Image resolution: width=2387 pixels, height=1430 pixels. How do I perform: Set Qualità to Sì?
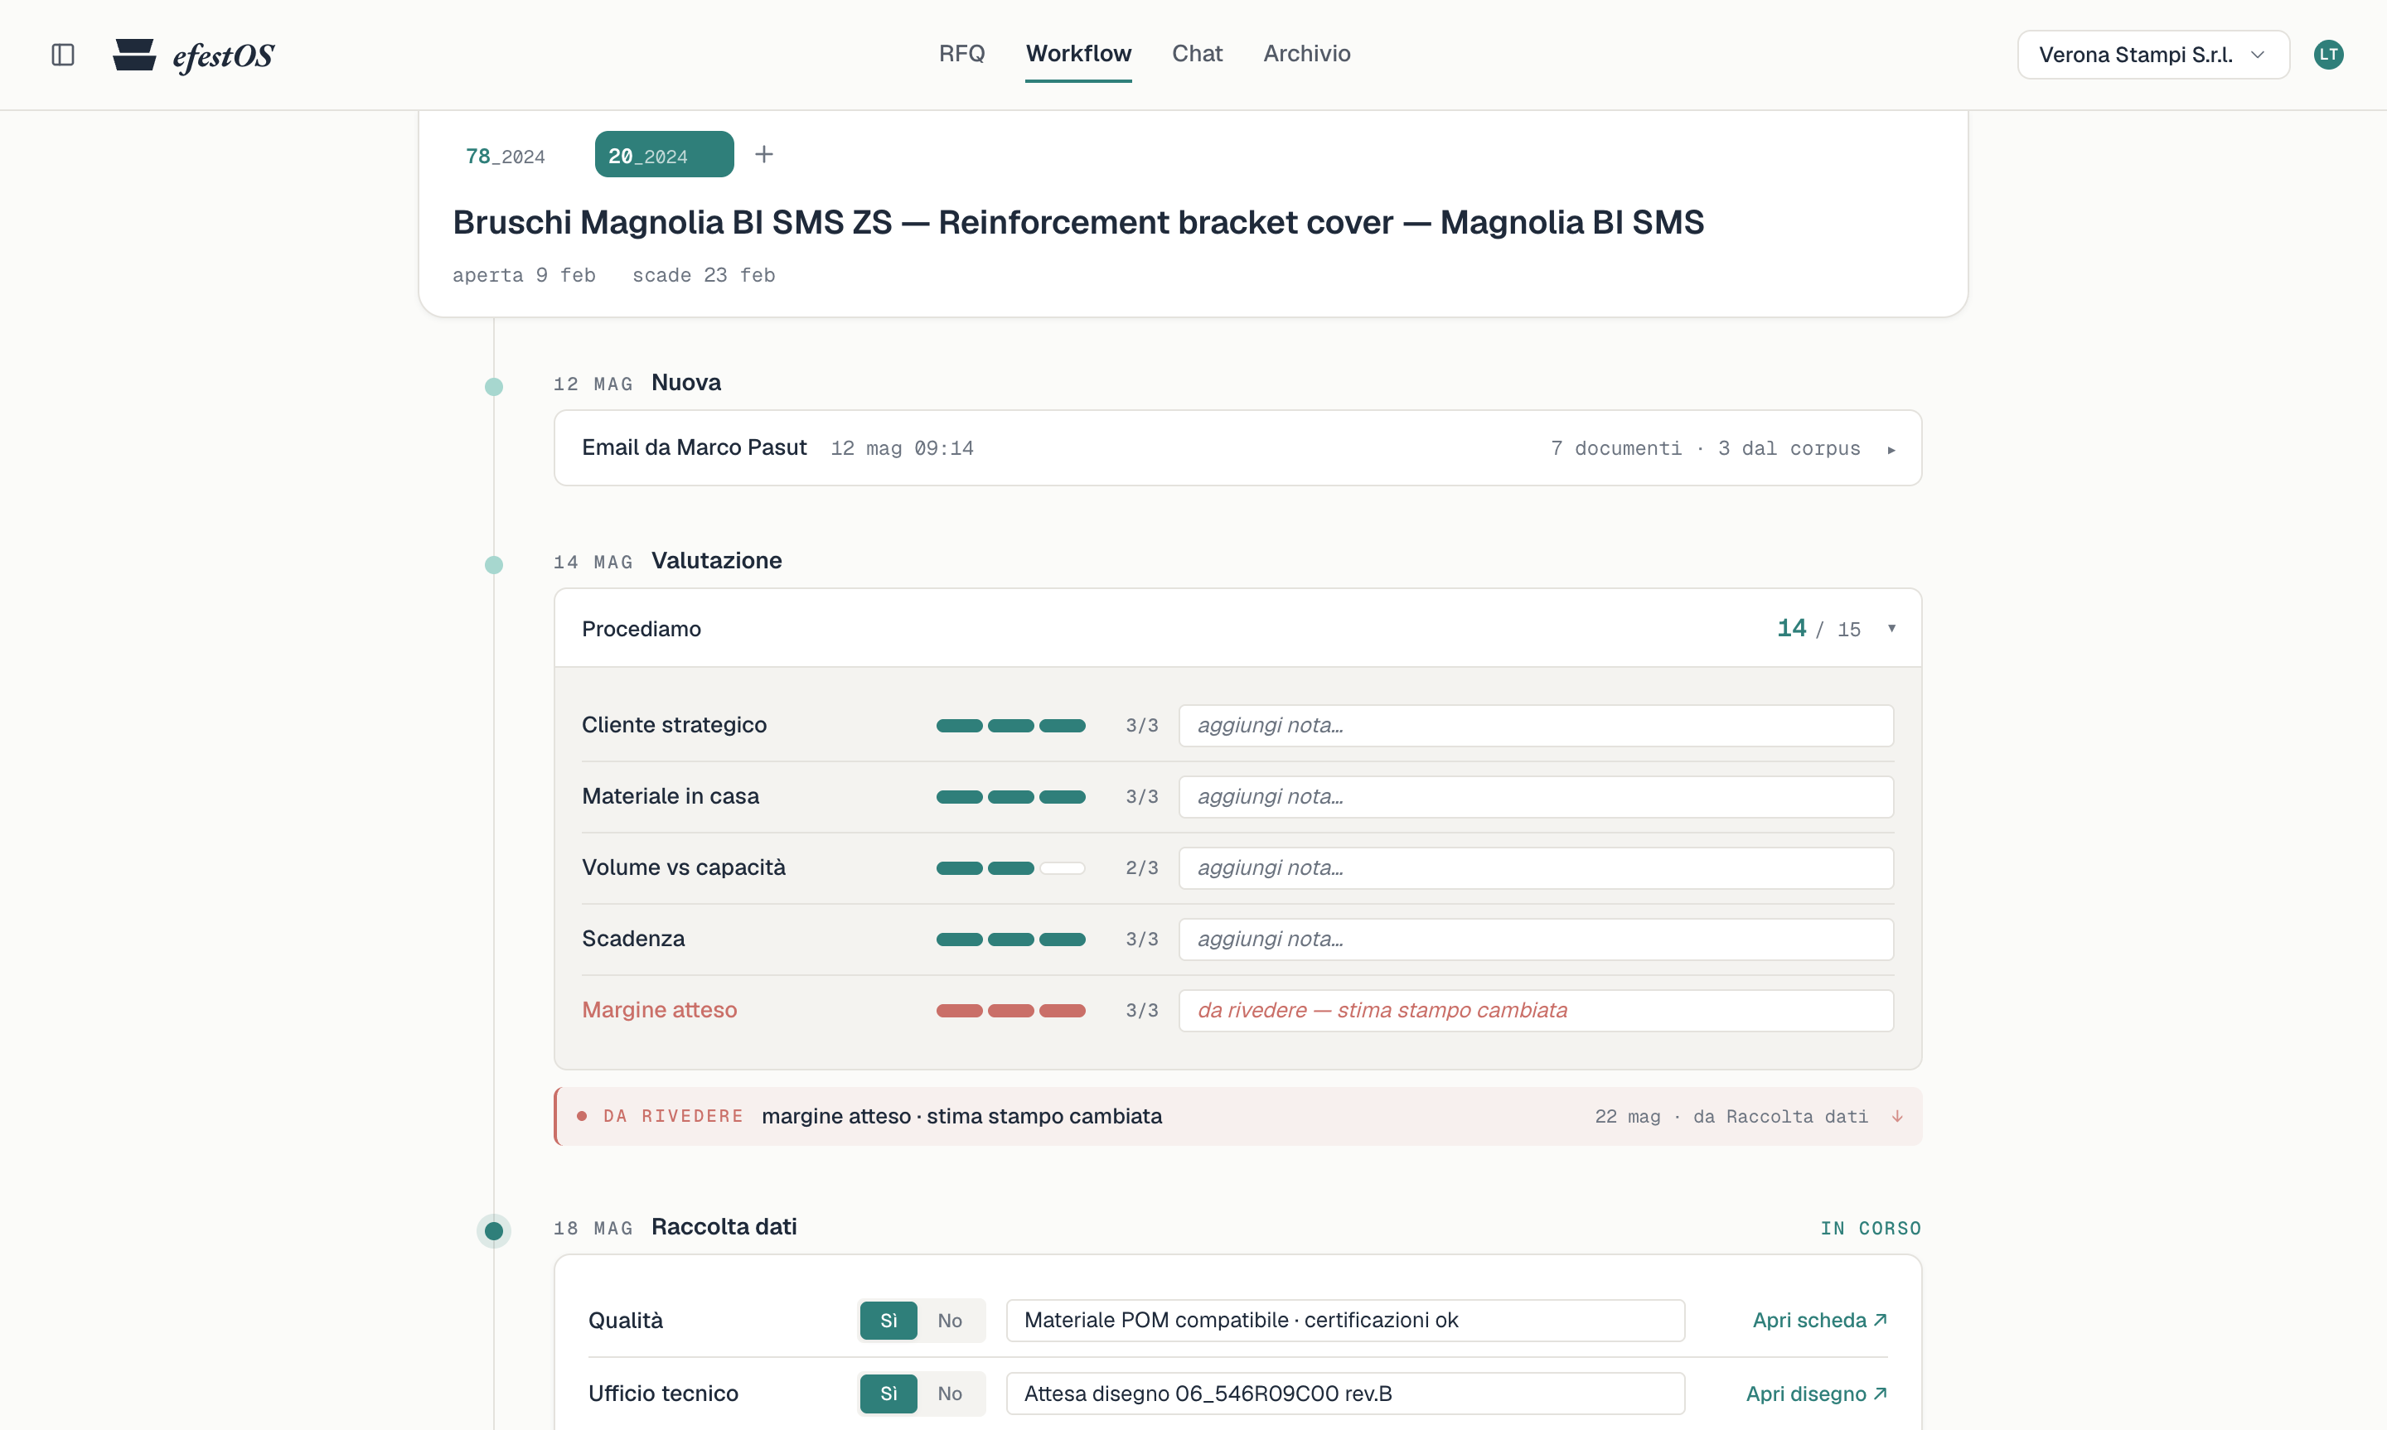[x=888, y=1320]
